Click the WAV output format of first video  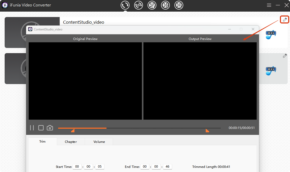click(x=271, y=35)
